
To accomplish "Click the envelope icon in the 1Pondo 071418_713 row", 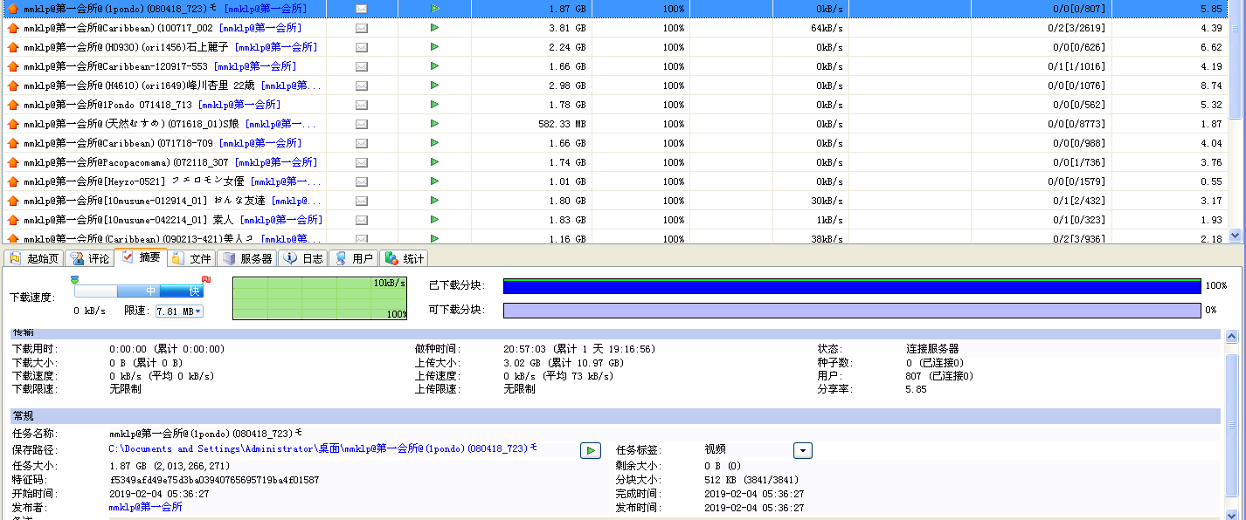I will click(x=362, y=105).
